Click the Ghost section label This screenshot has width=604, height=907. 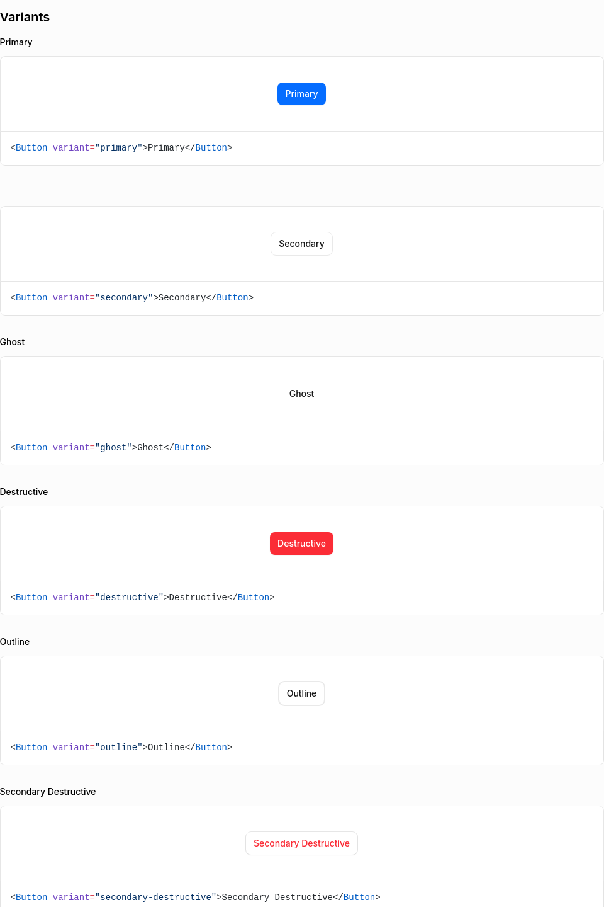pos(13,342)
